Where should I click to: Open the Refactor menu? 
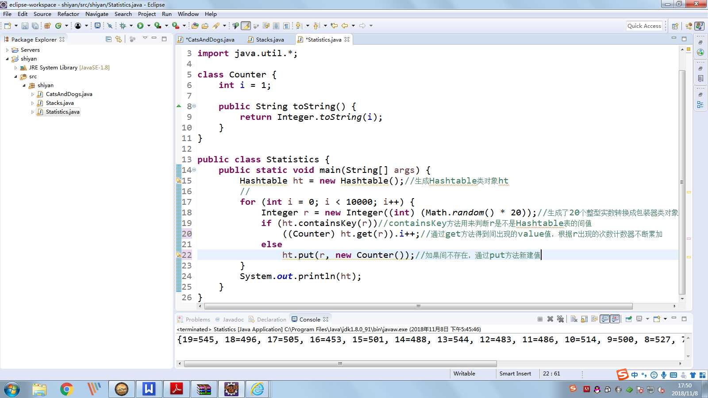coord(68,14)
